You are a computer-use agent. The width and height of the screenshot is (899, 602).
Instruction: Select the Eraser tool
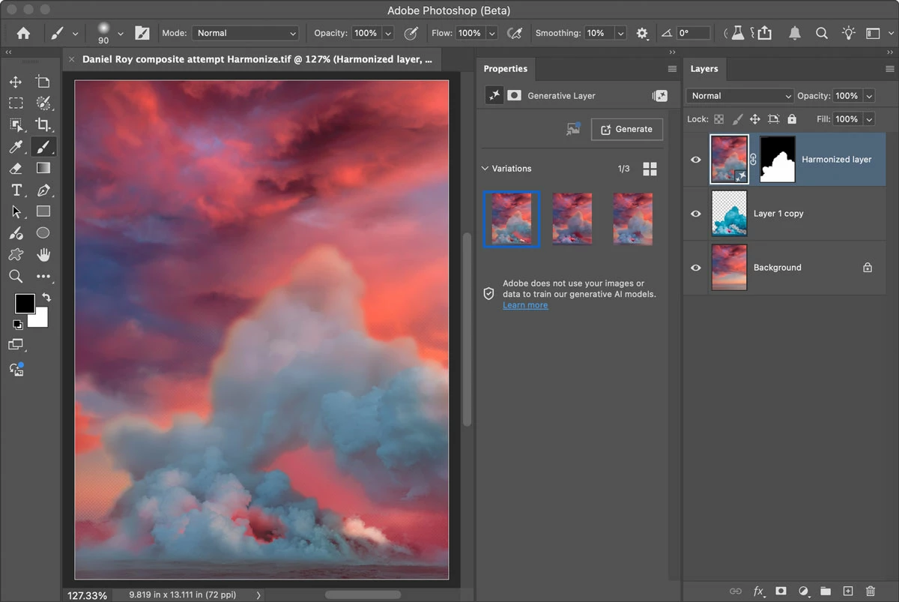pos(16,168)
